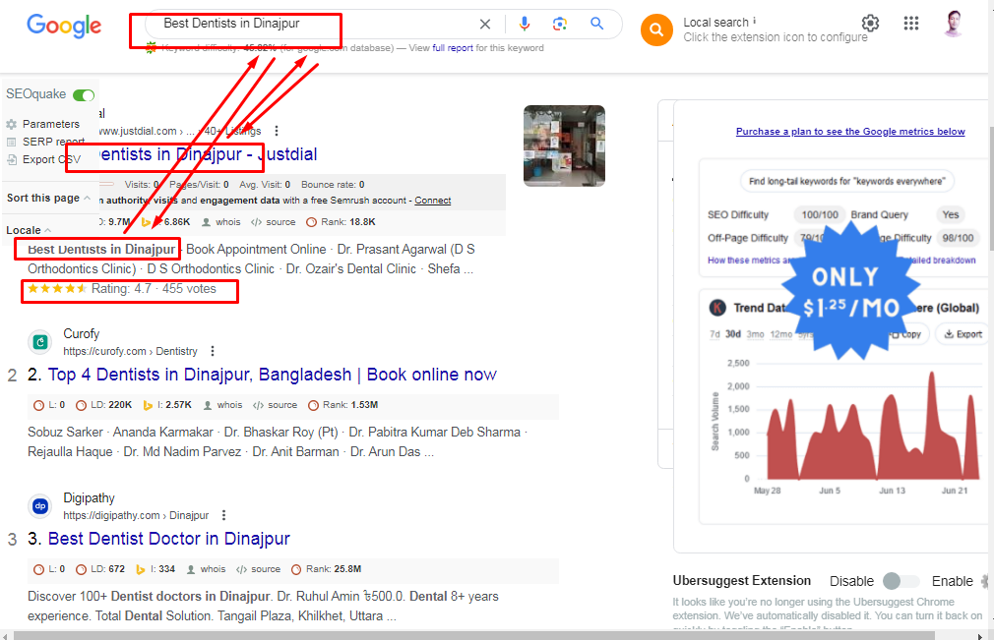994x640 pixels.
Task: Open the SEOquake SERP report
Action: pyautogui.click(x=45, y=142)
